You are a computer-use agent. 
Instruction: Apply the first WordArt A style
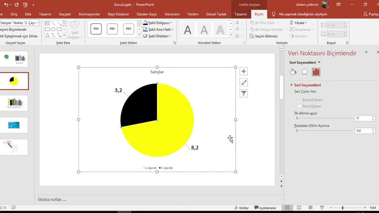(188, 30)
